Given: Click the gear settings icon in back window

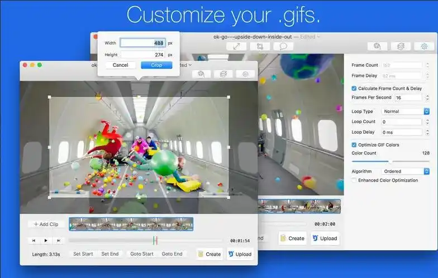Looking at the screenshot, I should coord(424,46).
